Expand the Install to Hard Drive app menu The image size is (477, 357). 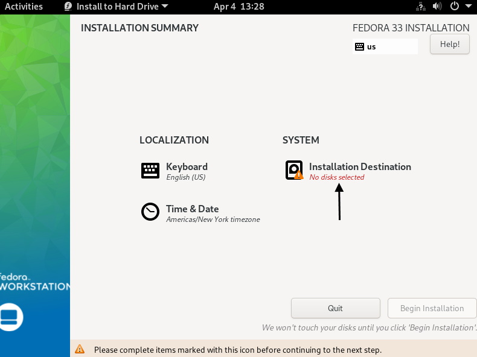[x=117, y=7]
